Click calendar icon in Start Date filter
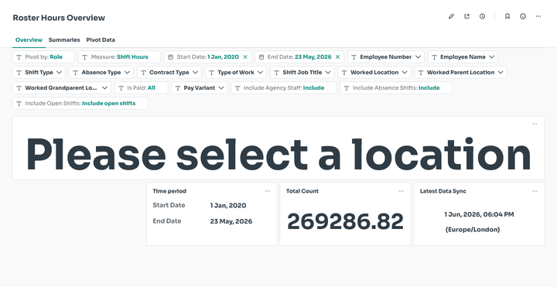Screen dimensions: 557x287 170,56
